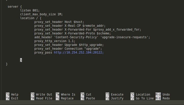Place cursor on the listen 801 line
Screen dimensions: 184x105
pos(30,10)
